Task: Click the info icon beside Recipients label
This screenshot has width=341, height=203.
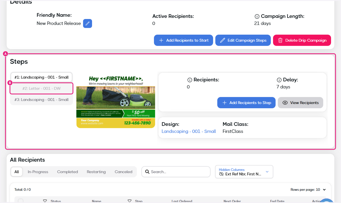Action: pyautogui.click(x=190, y=80)
